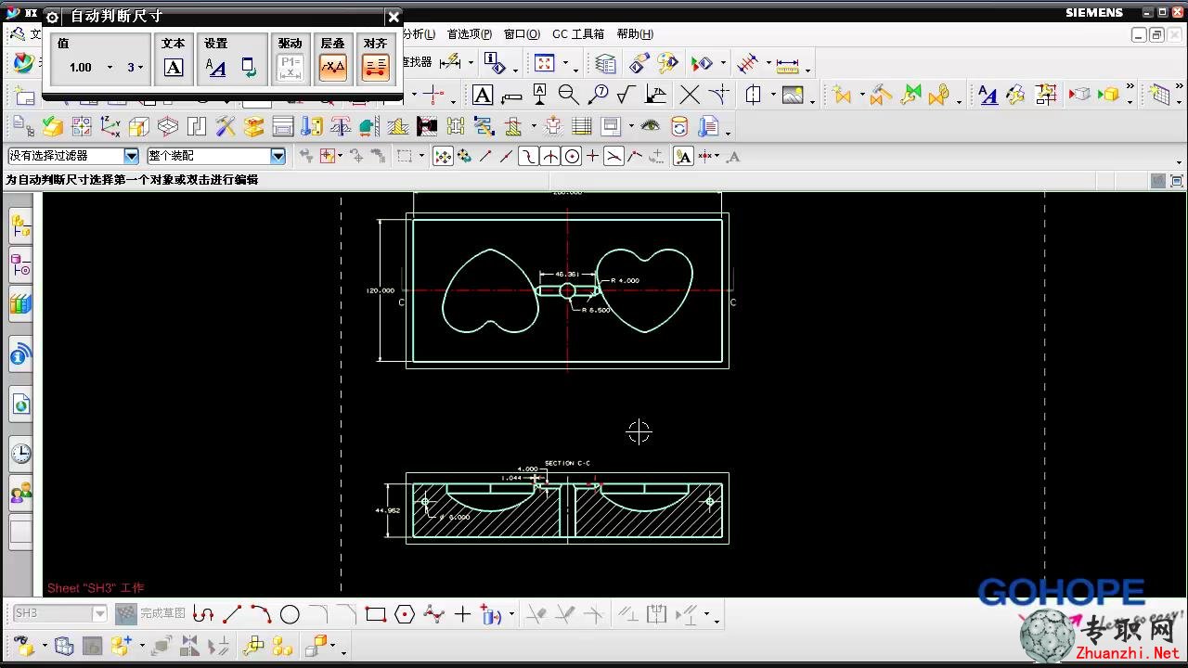The width and height of the screenshot is (1188, 668).
Task: Select the Rectangle sketch tool
Action: click(375, 614)
